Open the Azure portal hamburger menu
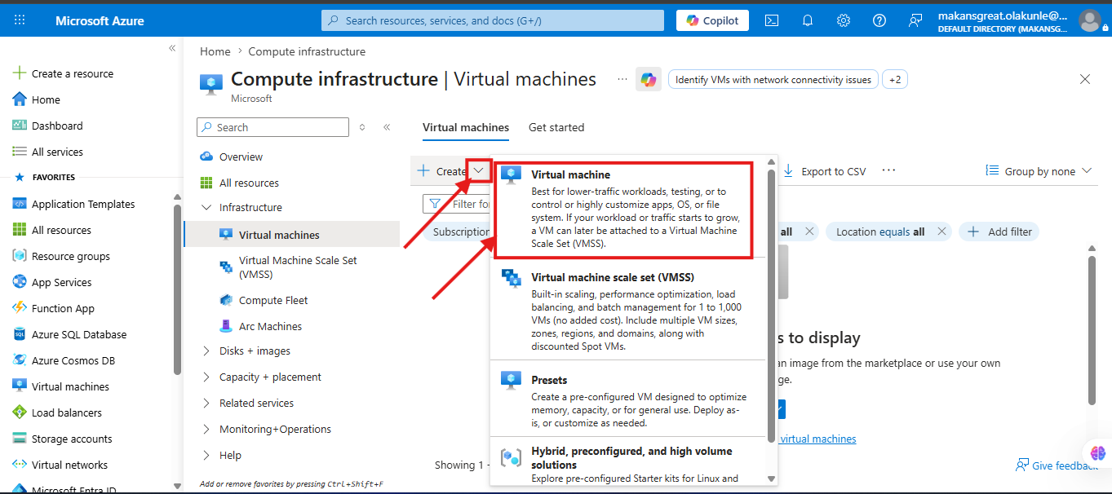 20,20
